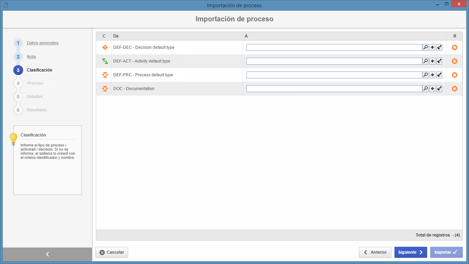Image resolution: width=469 pixels, height=264 pixels.
Task: Click the step 1 number circle
Action: coord(18,43)
